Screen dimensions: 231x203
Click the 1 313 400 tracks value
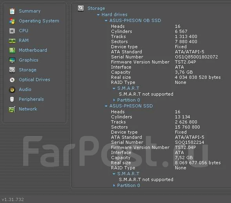click(x=186, y=36)
